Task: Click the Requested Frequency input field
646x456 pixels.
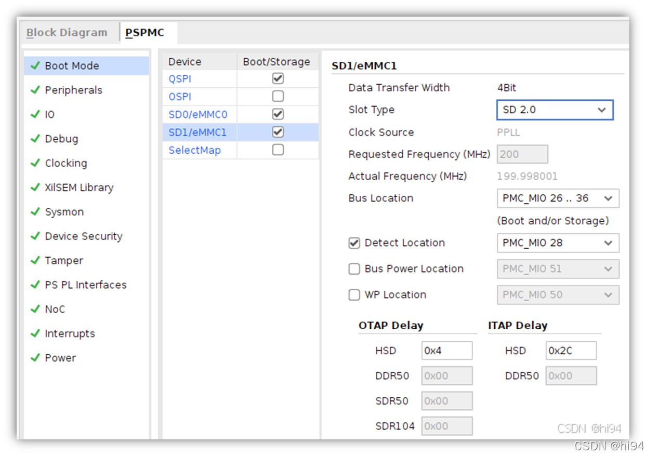Action: (x=522, y=154)
